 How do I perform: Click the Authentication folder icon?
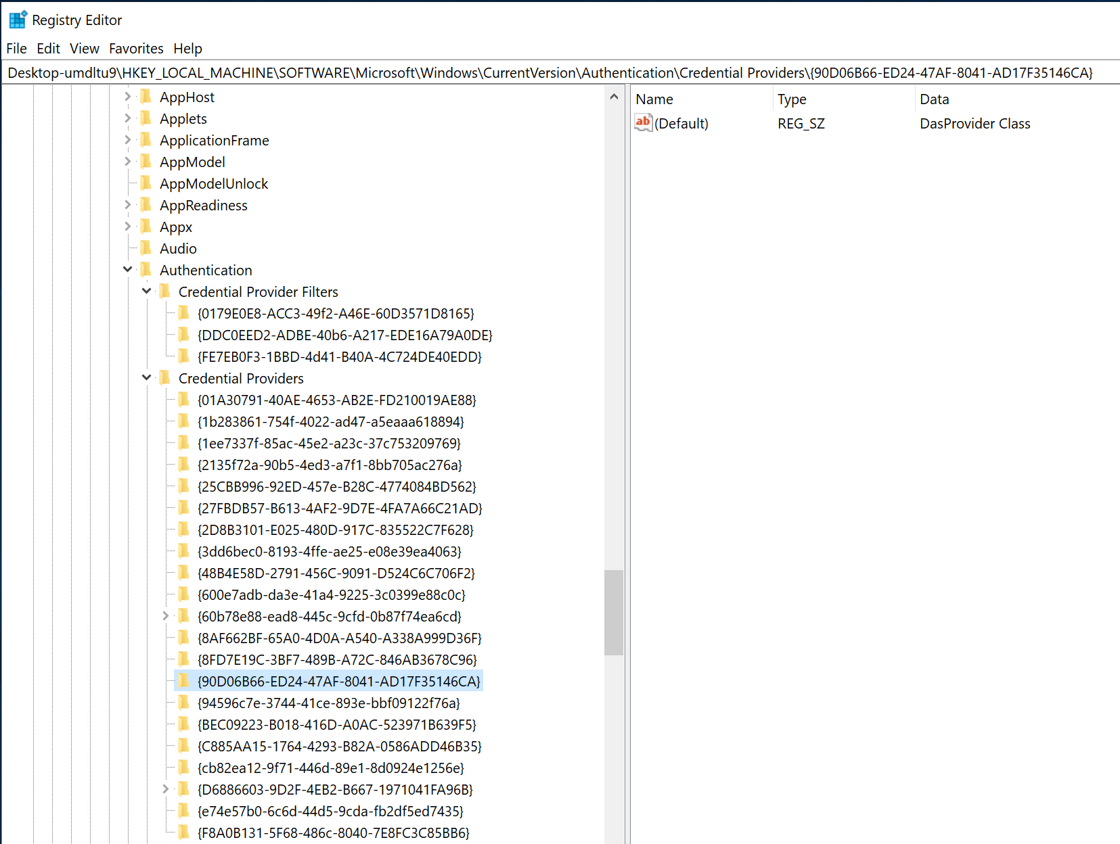(145, 270)
